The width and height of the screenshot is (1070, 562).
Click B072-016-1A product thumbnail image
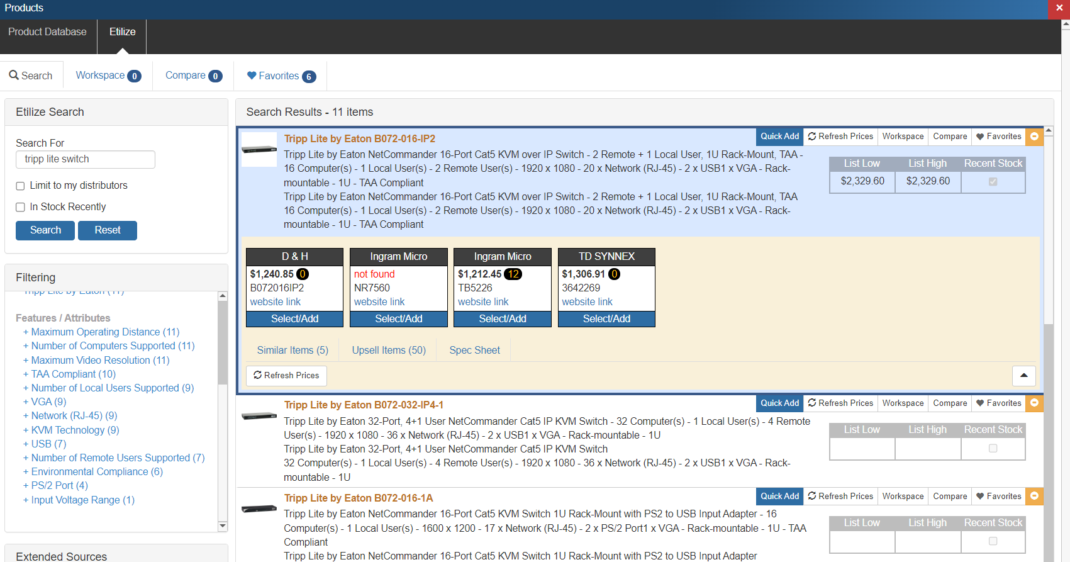click(259, 509)
